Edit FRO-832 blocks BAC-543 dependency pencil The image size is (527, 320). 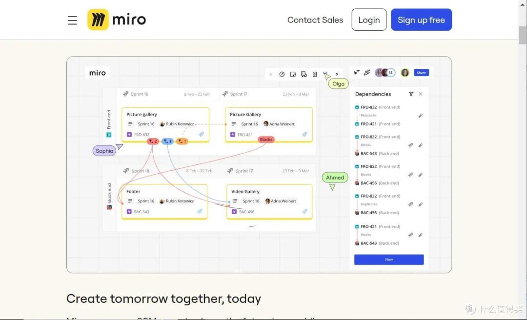(421, 145)
